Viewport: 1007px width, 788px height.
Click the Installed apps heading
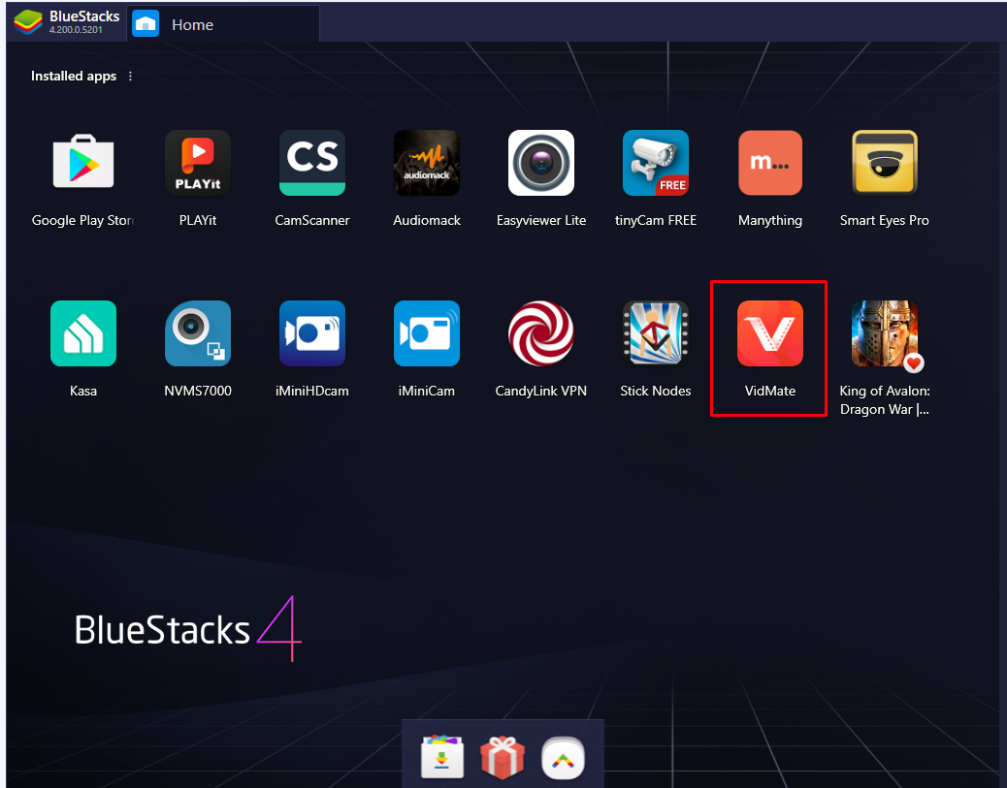click(x=74, y=76)
